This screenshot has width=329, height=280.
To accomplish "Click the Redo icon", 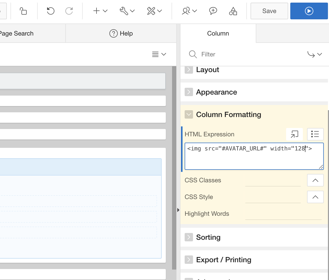I will [x=69, y=11].
